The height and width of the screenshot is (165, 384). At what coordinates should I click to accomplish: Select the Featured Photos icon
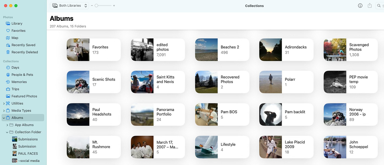tap(8, 96)
